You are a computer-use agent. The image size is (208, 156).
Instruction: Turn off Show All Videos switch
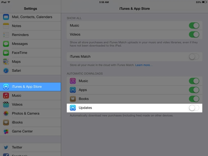coord(194,35)
